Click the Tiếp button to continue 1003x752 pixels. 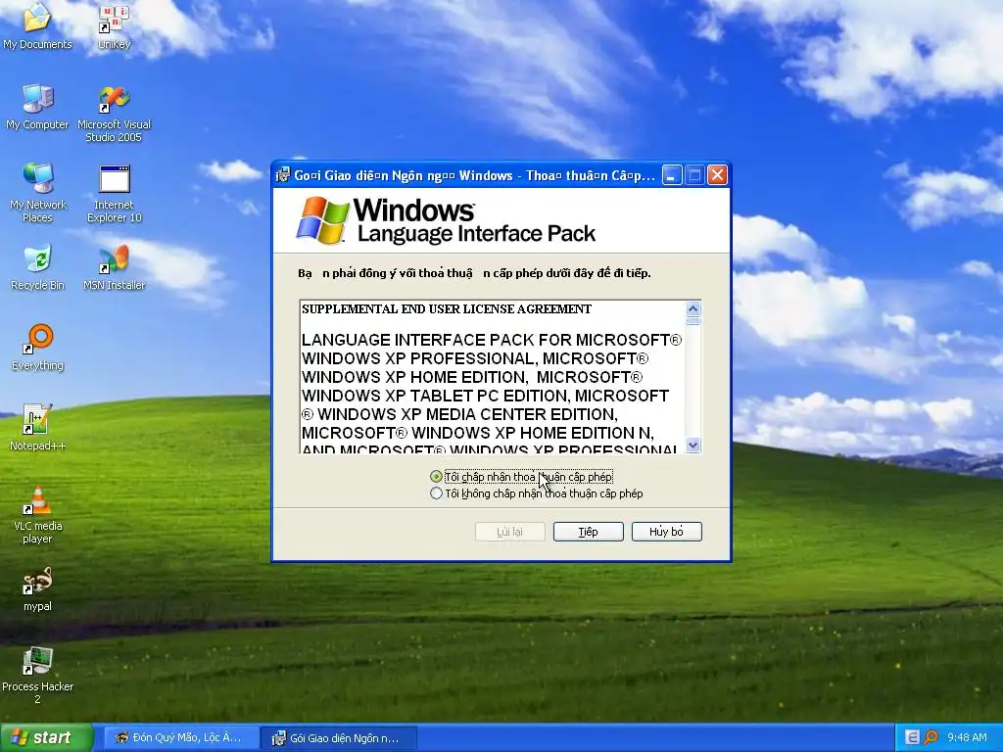588,532
